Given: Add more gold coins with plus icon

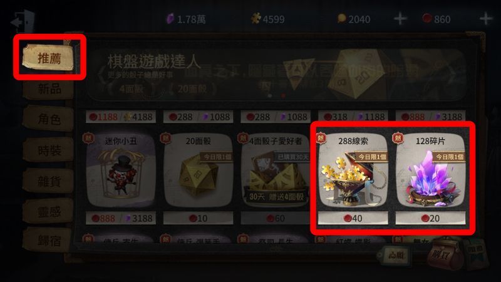Looking at the screenshot, I should coord(400,19).
